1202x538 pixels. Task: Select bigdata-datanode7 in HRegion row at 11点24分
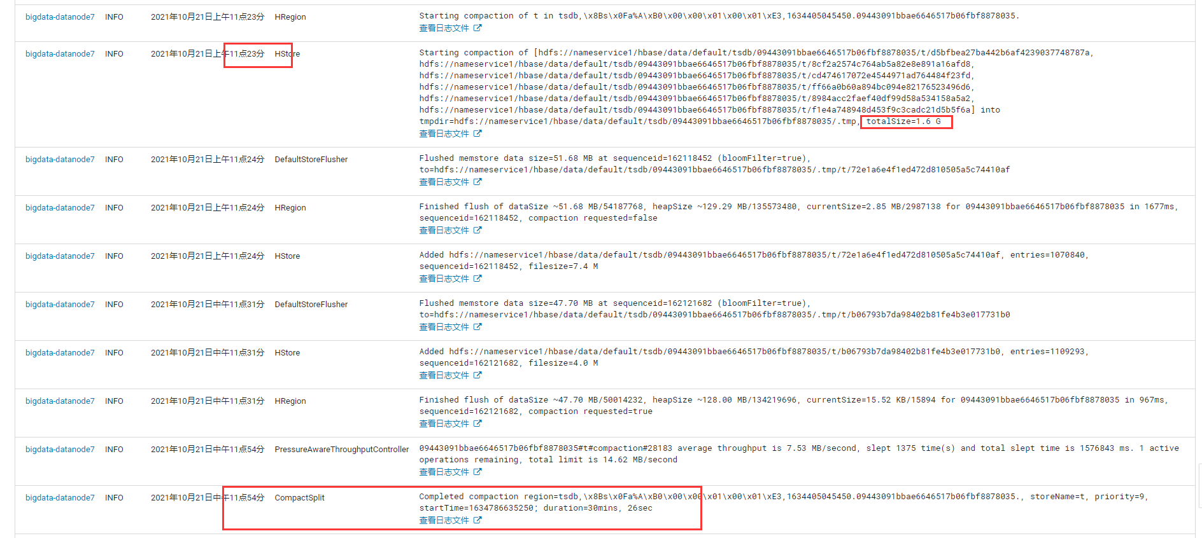(60, 208)
